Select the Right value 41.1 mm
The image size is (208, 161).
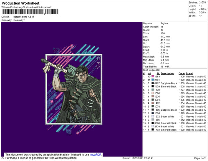click(165, 40)
